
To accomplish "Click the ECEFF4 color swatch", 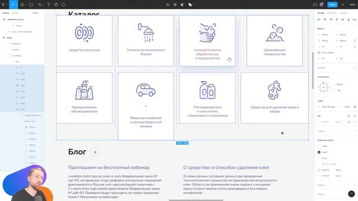I will pos(319,170).
